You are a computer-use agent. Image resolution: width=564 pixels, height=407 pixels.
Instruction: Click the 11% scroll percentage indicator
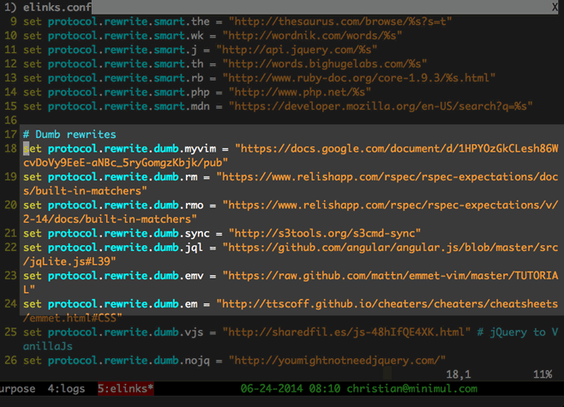click(x=543, y=374)
